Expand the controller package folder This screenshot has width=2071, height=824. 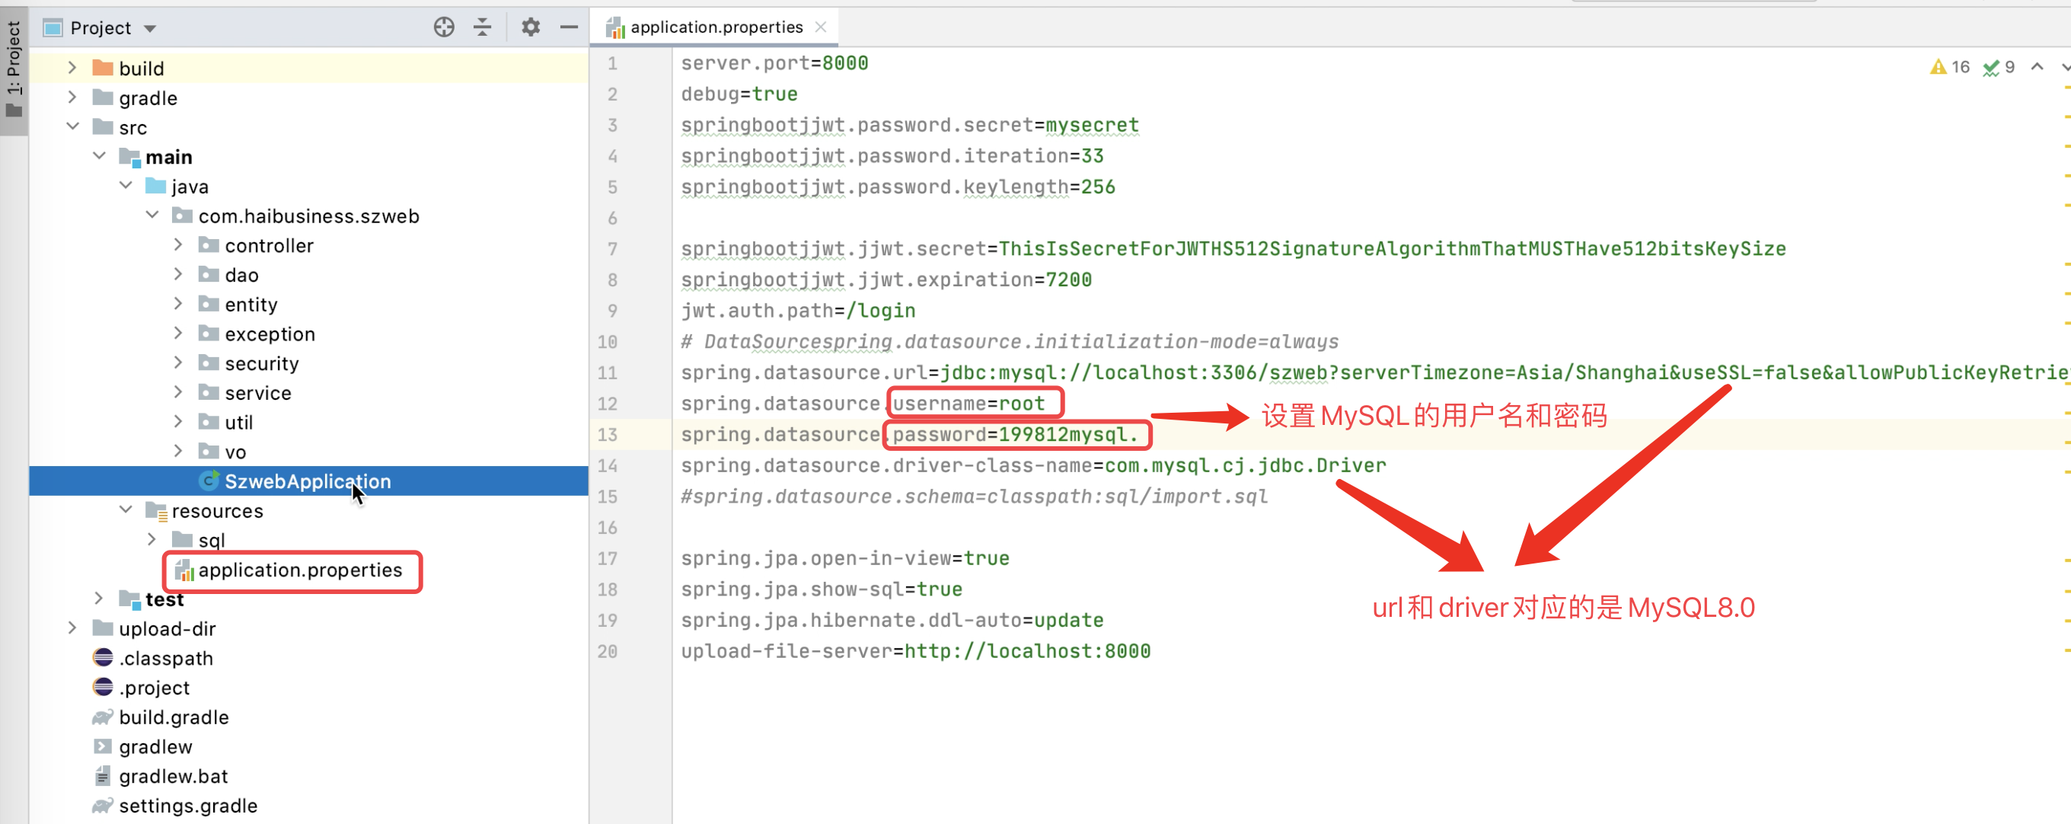tap(178, 244)
